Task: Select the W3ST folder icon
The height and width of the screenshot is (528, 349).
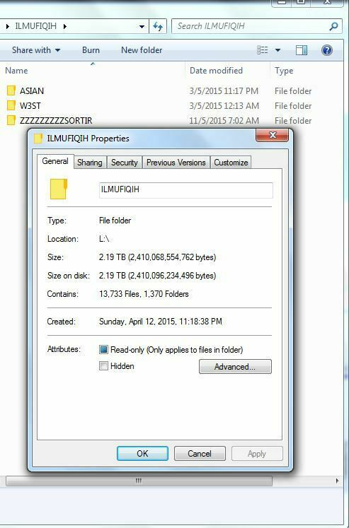Action: pos(11,105)
